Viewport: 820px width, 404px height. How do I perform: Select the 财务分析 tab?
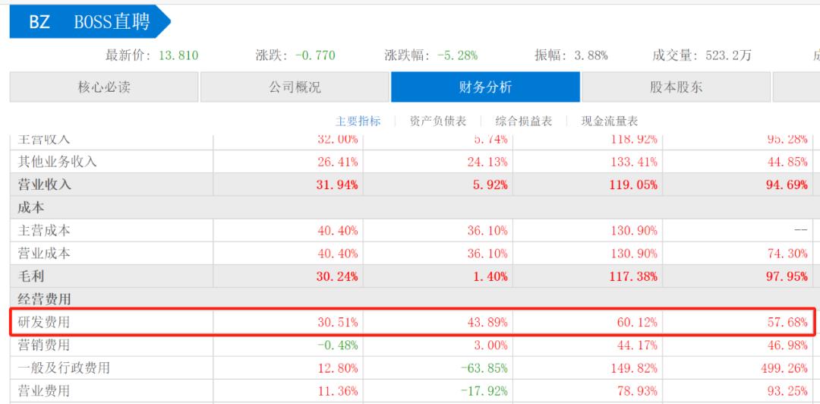(485, 87)
